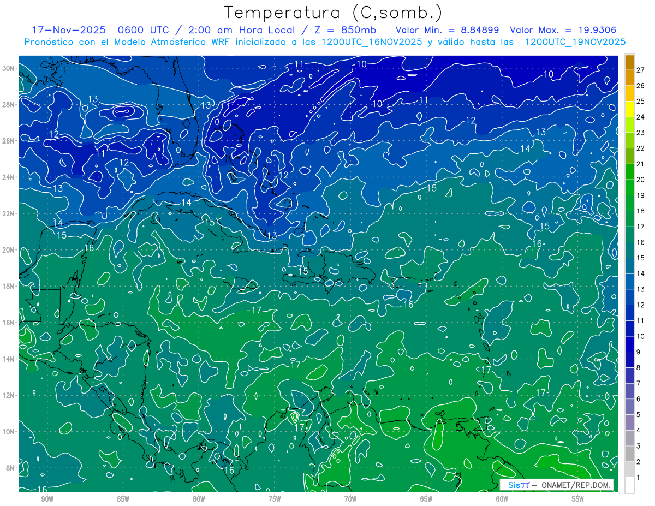Click the 55W longitude axis label
The height and width of the screenshot is (506, 655).
(x=578, y=499)
